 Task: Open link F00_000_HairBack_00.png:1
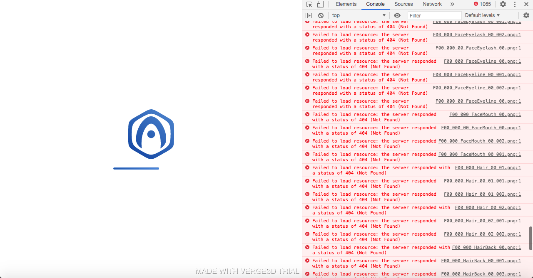point(486,247)
